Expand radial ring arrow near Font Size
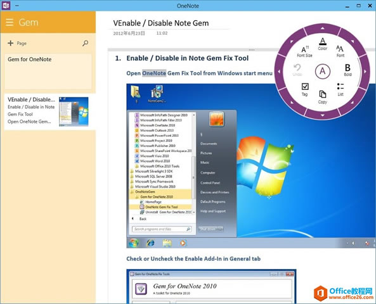Viewport: 376px width, 304px height. coord(292,41)
